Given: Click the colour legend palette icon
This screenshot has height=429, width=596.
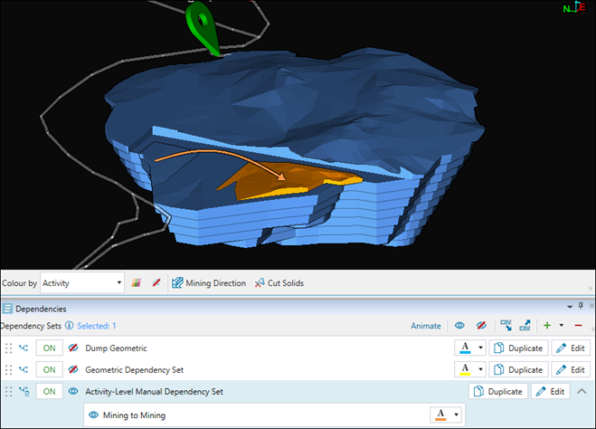Looking at the screenshot, I should point(137,283).
